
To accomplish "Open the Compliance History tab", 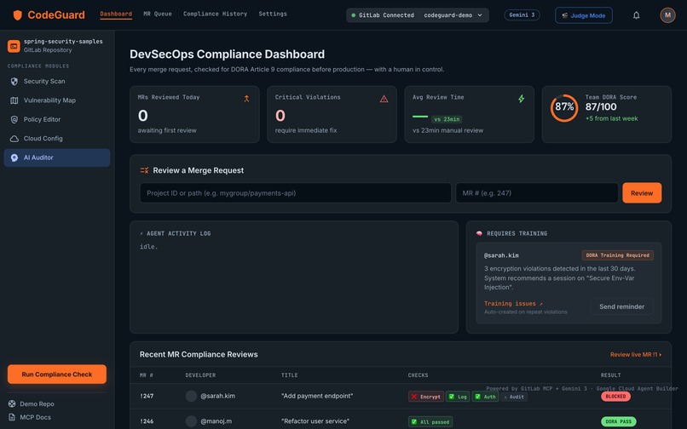I will 215,14.
